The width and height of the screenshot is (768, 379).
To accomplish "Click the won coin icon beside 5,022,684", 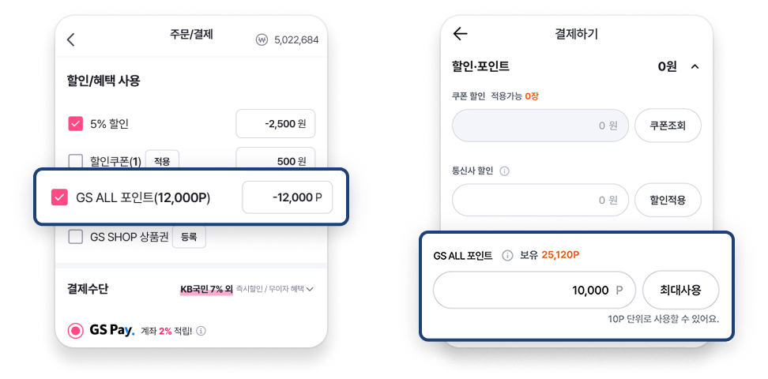I will click(262, 39).
